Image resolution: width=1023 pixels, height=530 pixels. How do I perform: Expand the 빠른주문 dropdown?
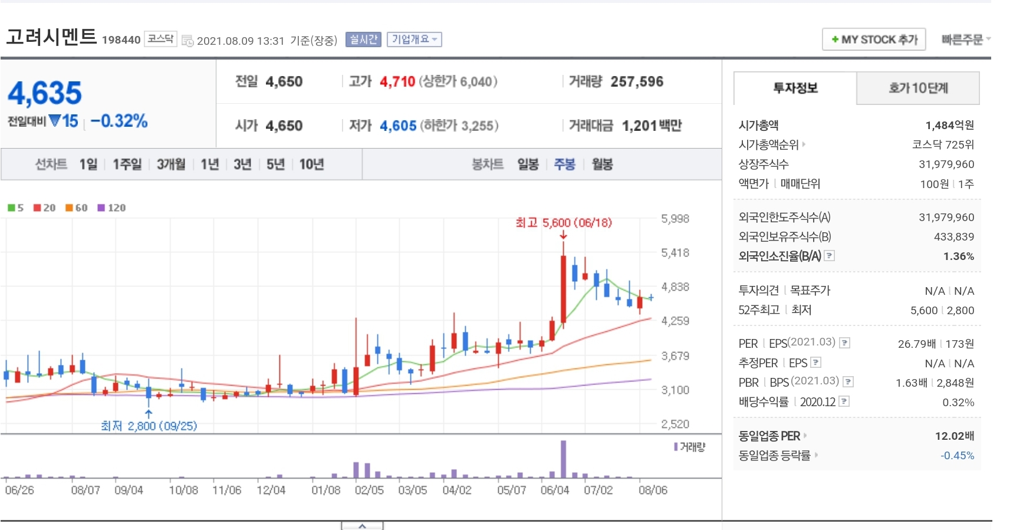(x=965, y=39)
